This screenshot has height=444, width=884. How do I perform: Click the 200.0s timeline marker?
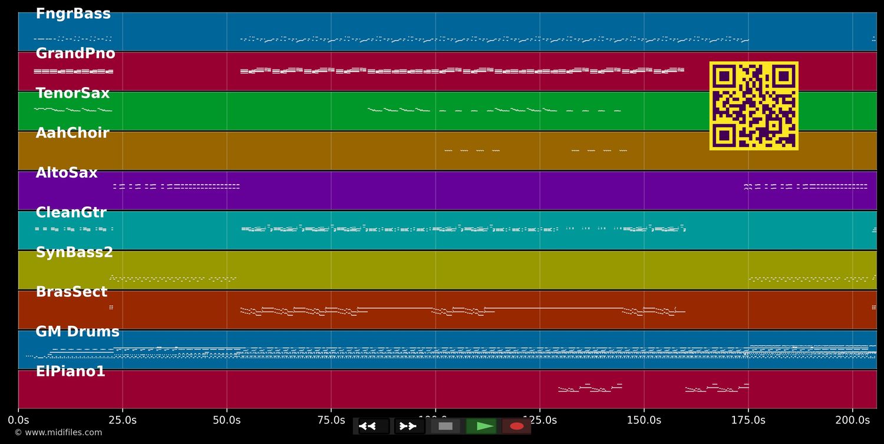pos(853,420)
